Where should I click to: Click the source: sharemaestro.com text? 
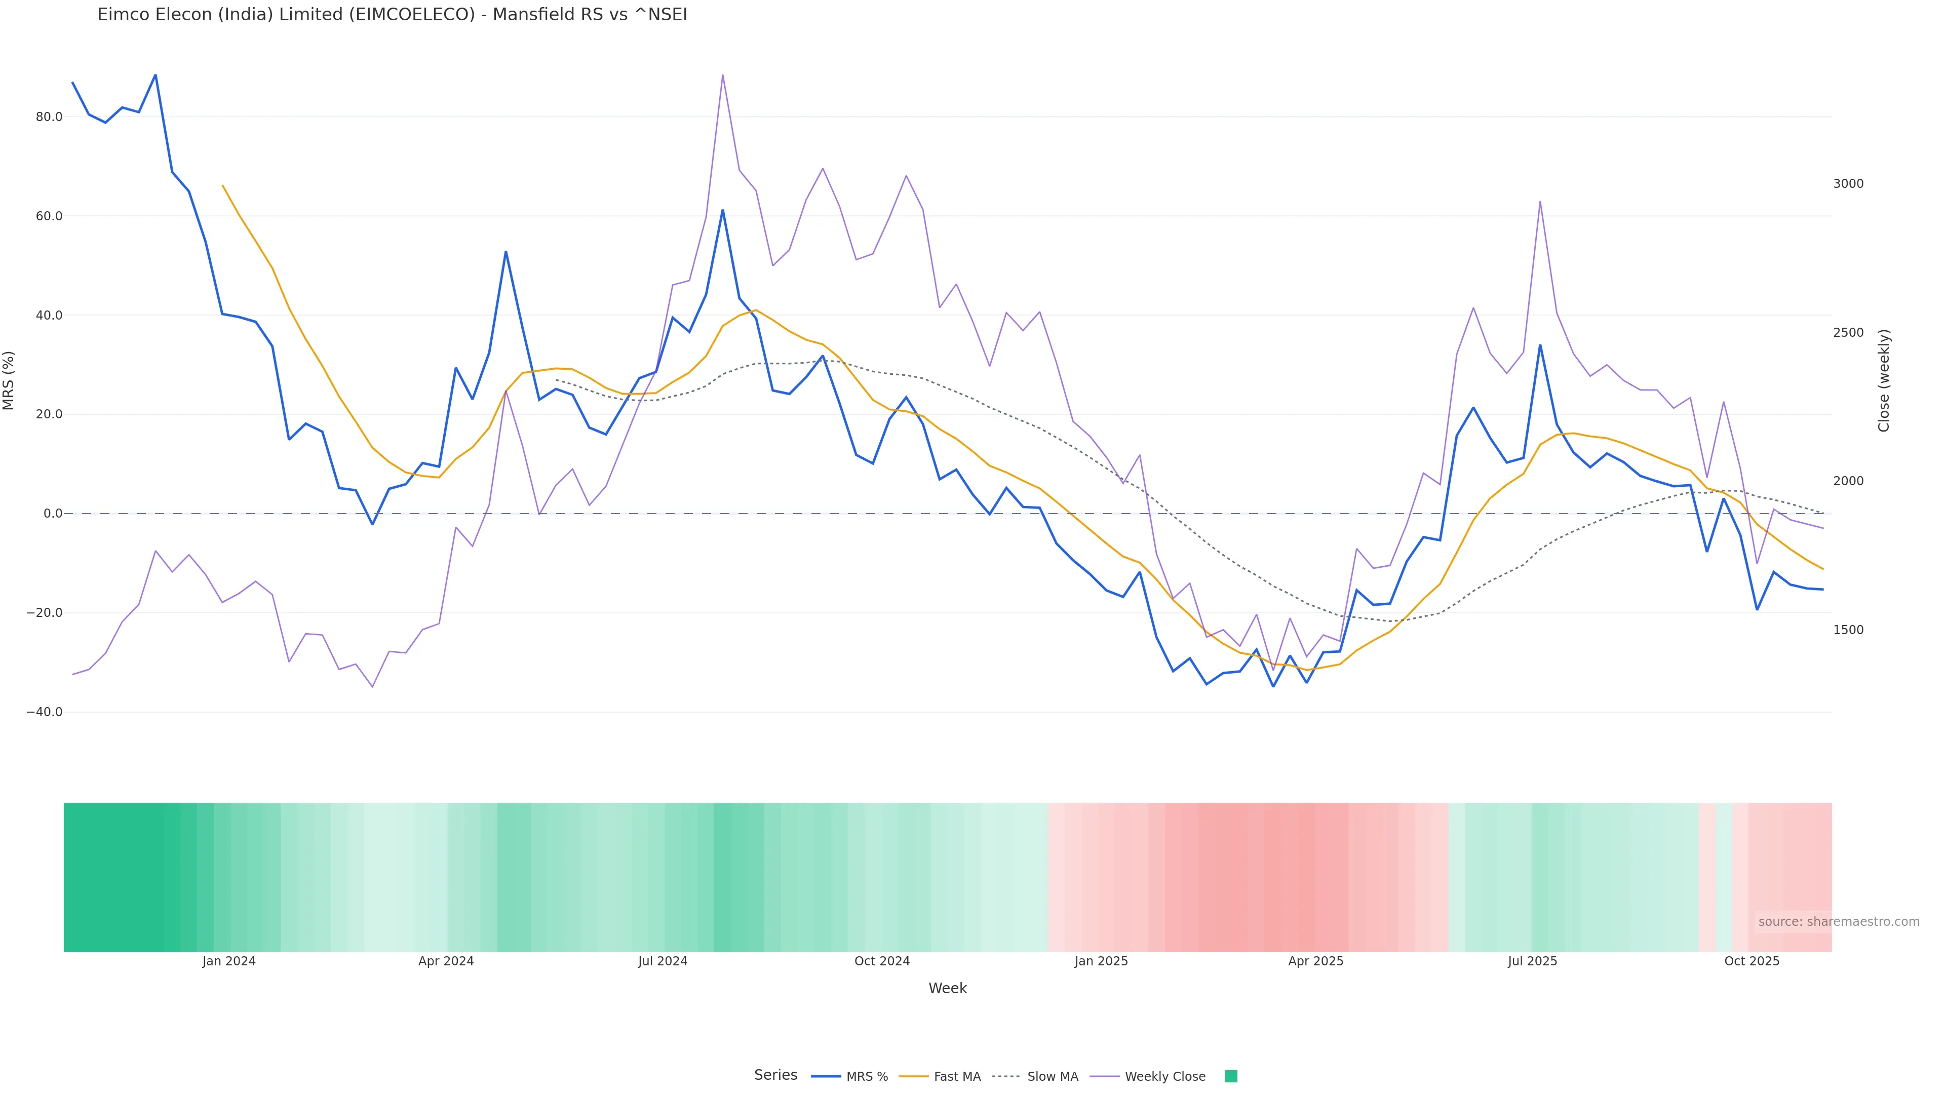click(x=1839, y=922)
